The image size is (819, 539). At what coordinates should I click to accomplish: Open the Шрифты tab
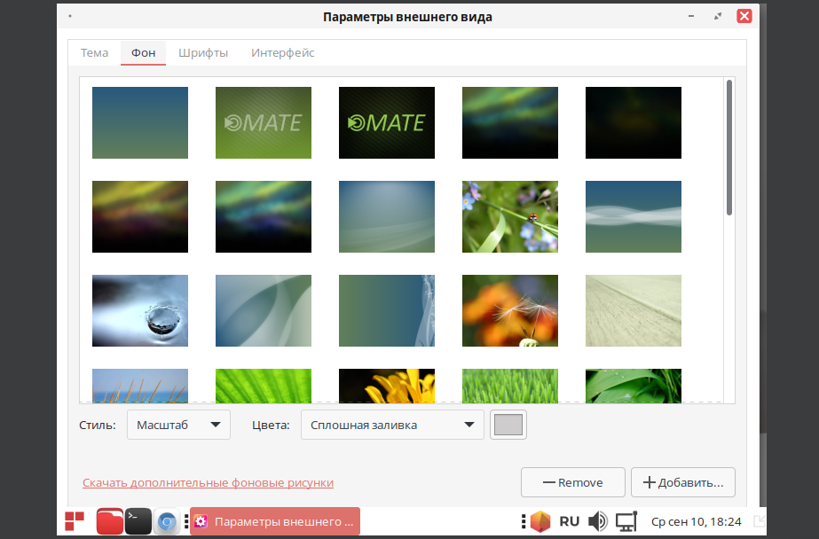[203, 52]
